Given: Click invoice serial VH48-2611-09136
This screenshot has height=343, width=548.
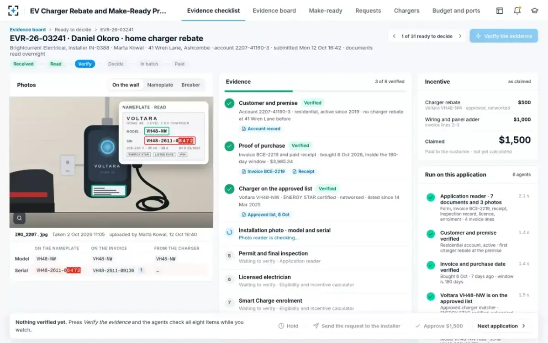Looking at the screenshot, I should (x=114, y=270).
